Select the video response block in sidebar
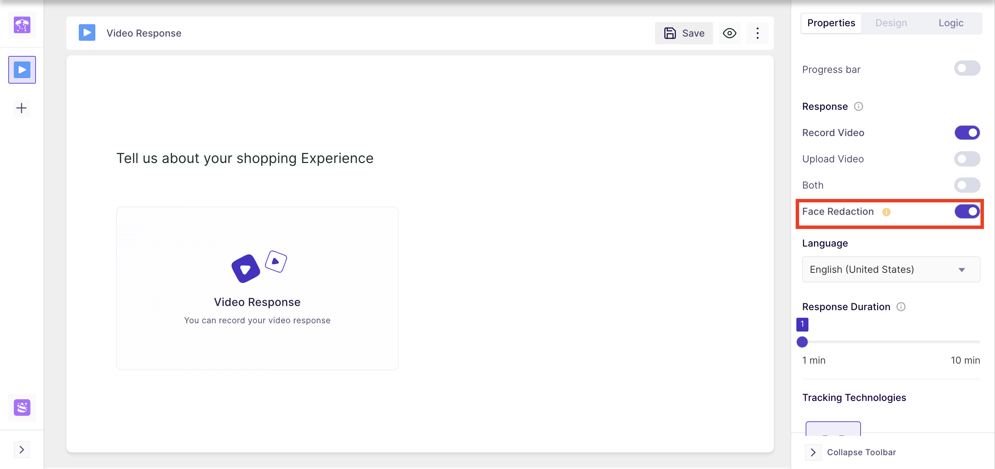The image size is (995, 469). coord(22,70)
